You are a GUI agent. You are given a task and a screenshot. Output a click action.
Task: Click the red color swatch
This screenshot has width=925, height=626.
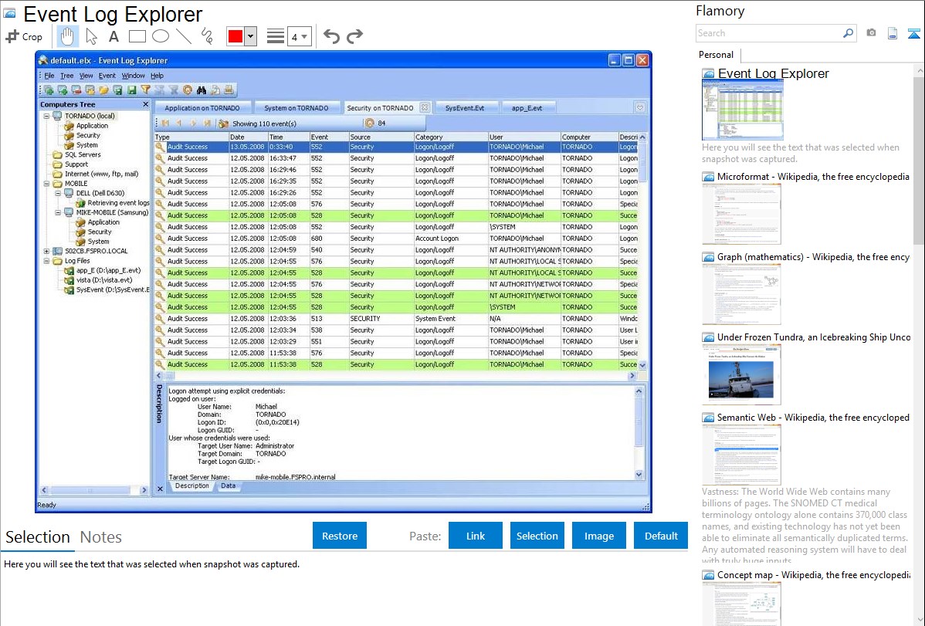(x=235, y=36)
